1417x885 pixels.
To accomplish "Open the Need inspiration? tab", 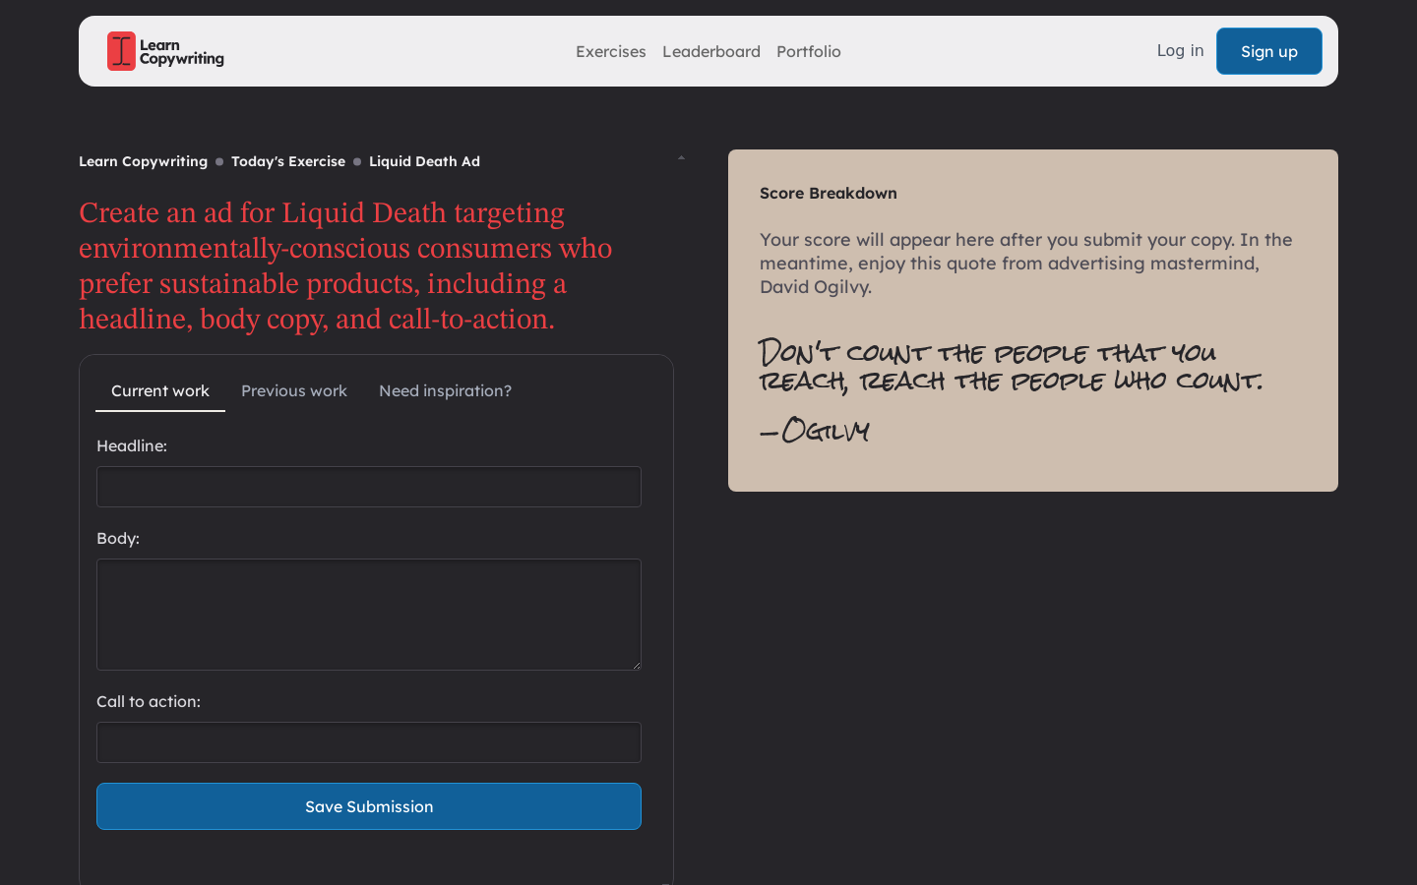I will pos(445,390).
